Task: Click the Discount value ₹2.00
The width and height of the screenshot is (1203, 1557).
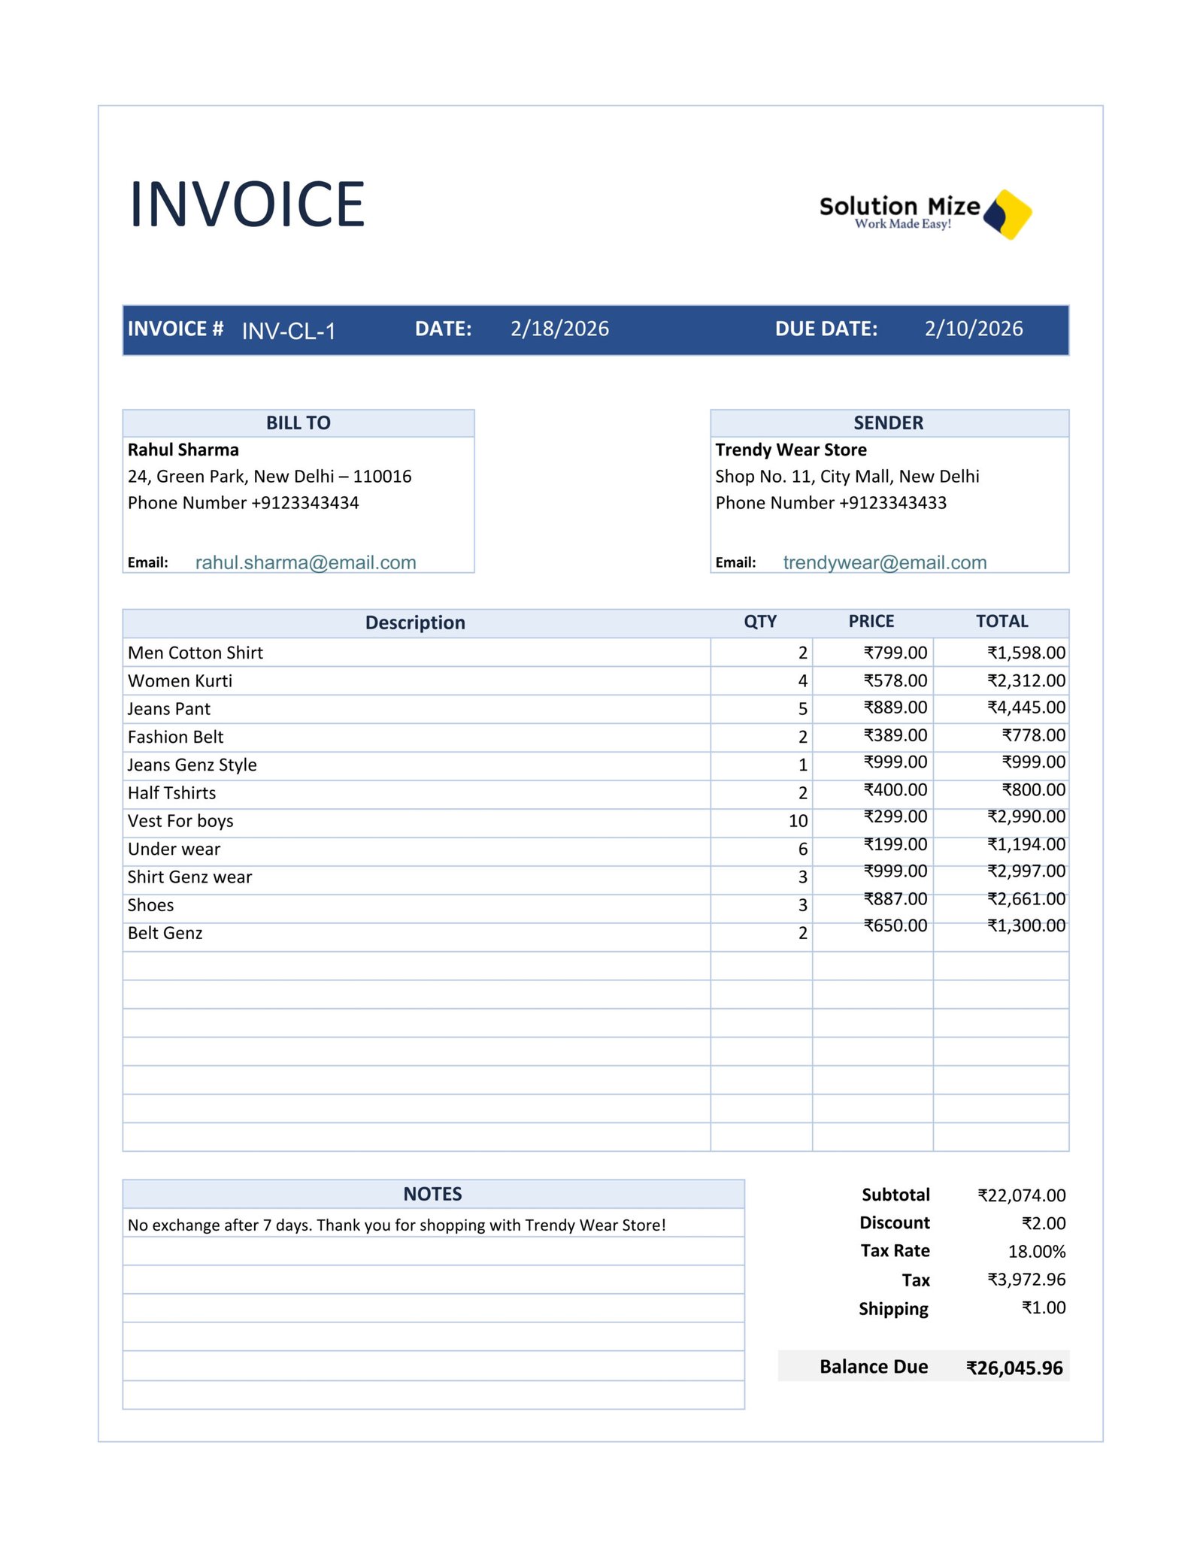Action: 1043,1223
